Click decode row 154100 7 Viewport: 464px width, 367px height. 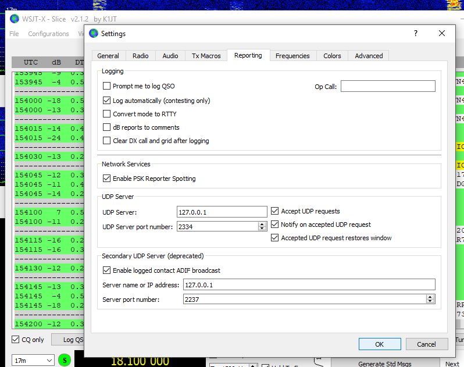pos(49,212)
